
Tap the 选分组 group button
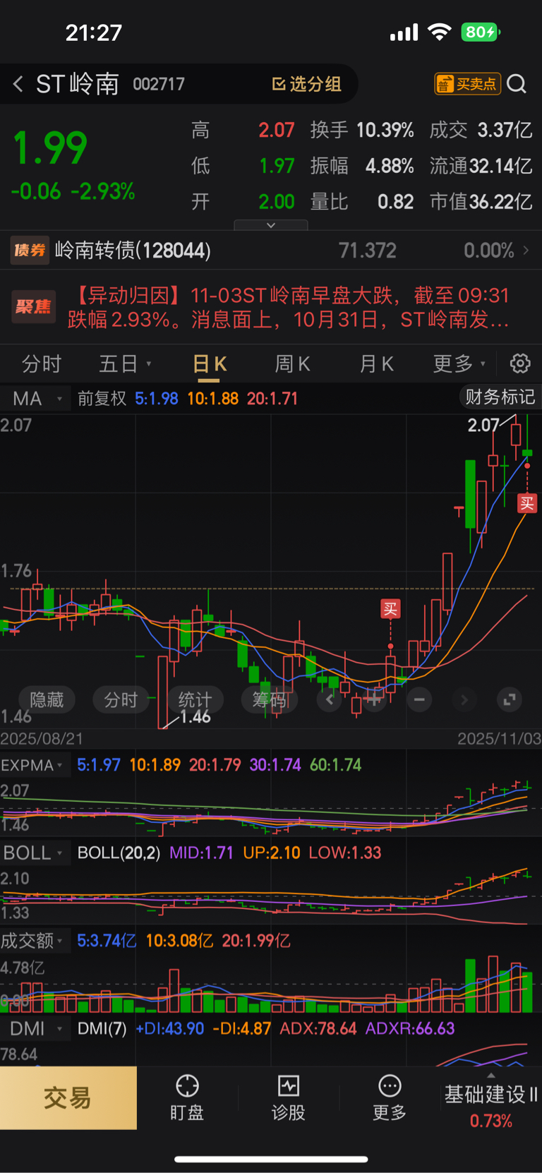(x=307, y=84)
